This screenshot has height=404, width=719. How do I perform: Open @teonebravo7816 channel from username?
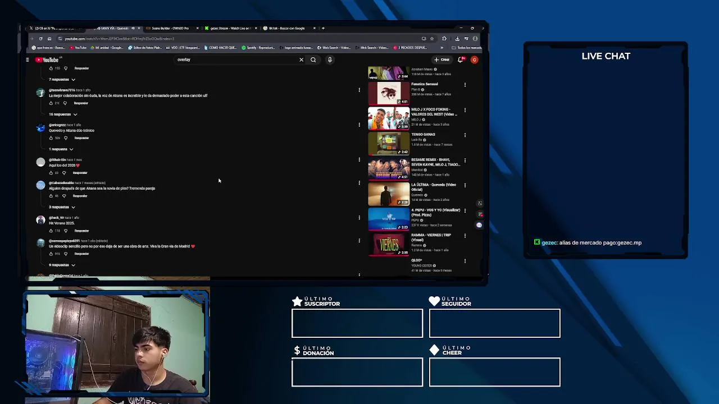pos(62,90)
